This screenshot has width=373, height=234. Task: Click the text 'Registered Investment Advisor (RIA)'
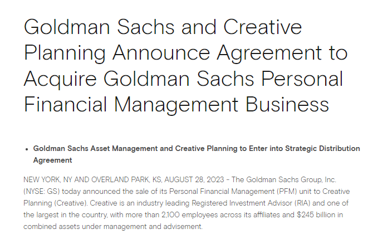[x=251, y=203]
